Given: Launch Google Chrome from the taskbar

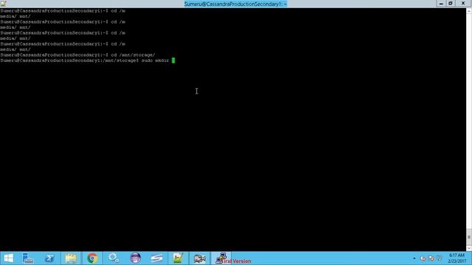Looking at the screenshot, I should tap(92, 258).
